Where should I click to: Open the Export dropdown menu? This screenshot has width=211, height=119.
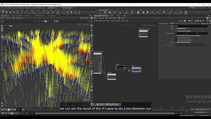[x=184, y=42]
